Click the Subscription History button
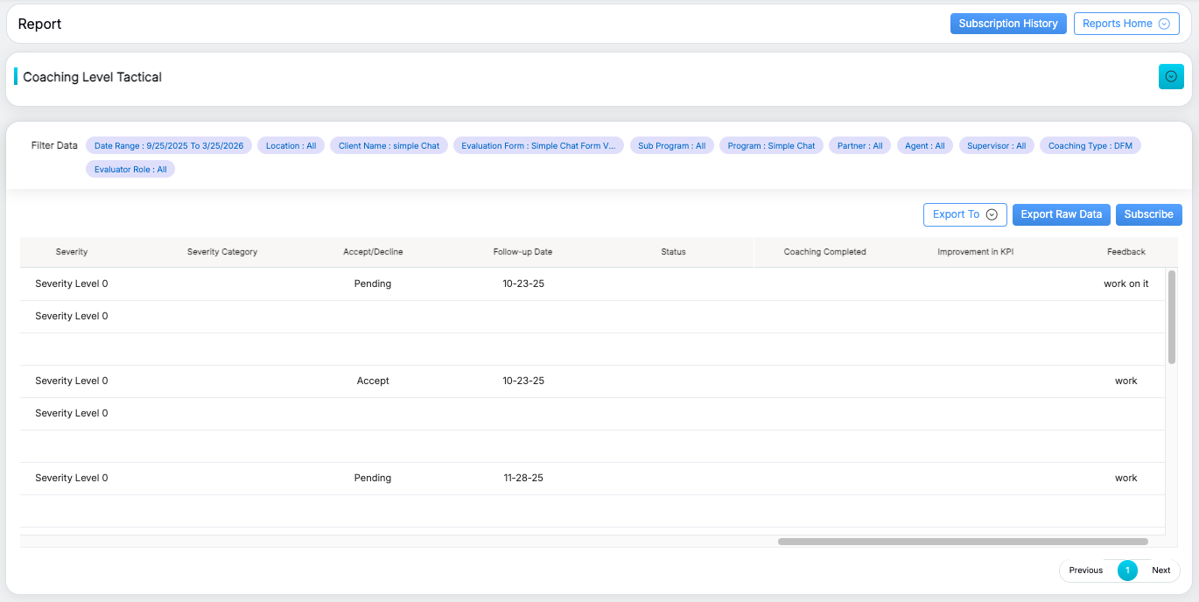Viewport: 1199px width, 602px height. pos(1007,24)
